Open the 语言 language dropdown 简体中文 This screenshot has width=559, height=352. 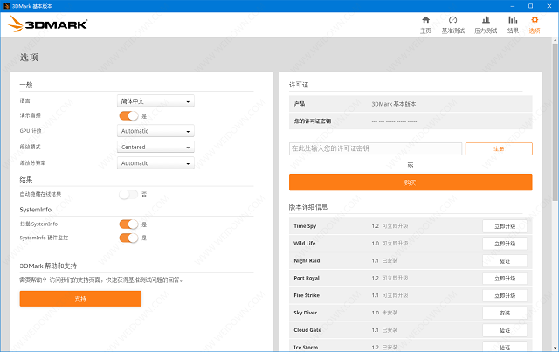click(x=155, y=101)
